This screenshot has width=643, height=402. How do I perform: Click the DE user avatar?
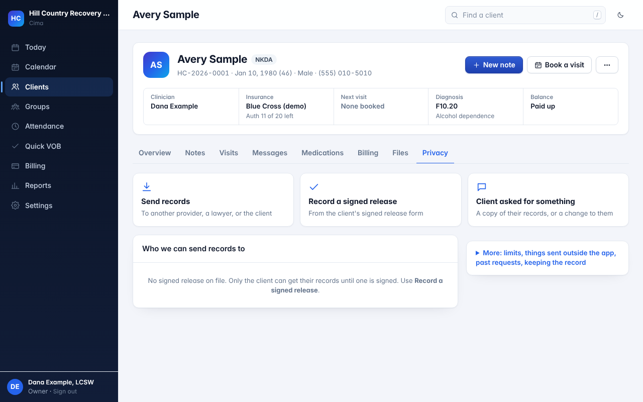[x=15, y=386]
